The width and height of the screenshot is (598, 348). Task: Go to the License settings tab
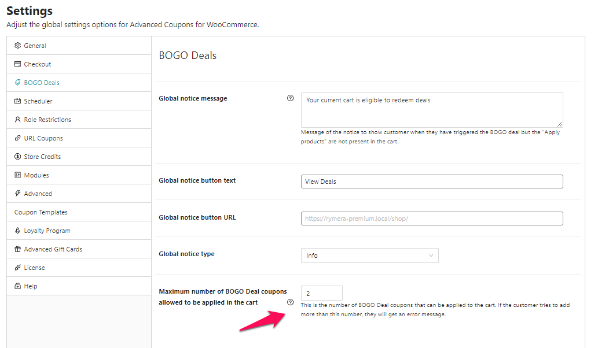pyautogui.click(x=34, y=268)
